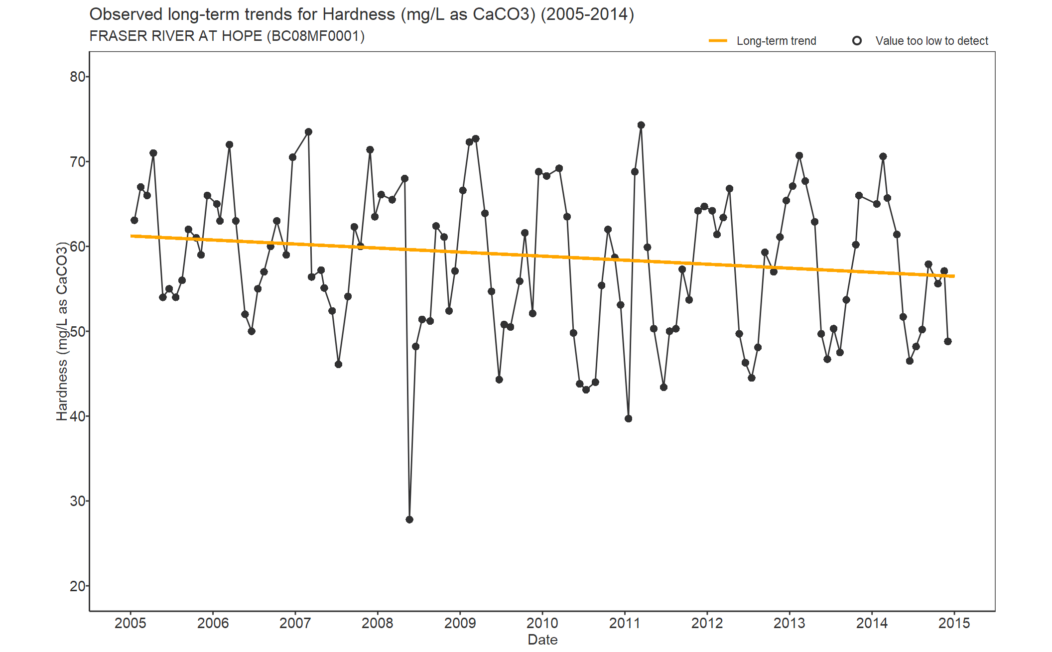
Task: Click the y-axis tick label 80
Action: (78, 77)
